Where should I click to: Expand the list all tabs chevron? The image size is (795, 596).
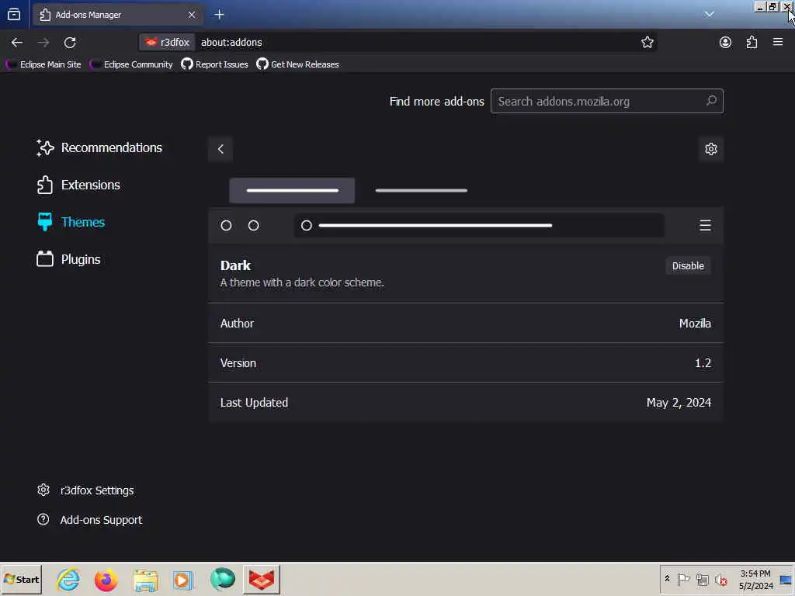tap(709, 14)
